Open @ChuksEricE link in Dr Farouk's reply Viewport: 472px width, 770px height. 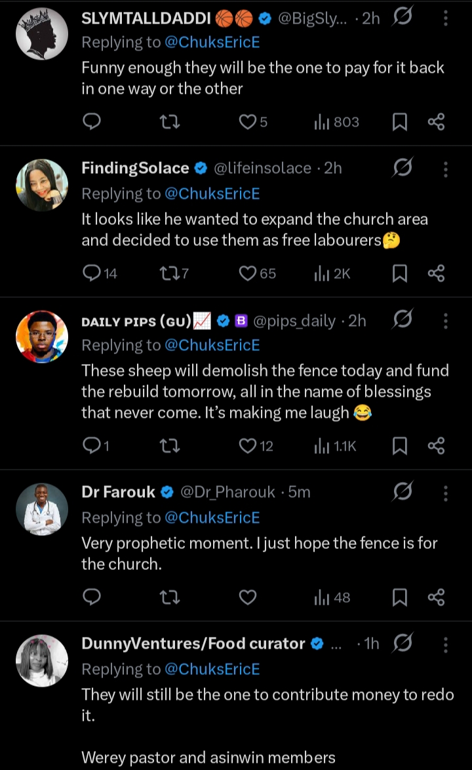(x=212, y=517)
